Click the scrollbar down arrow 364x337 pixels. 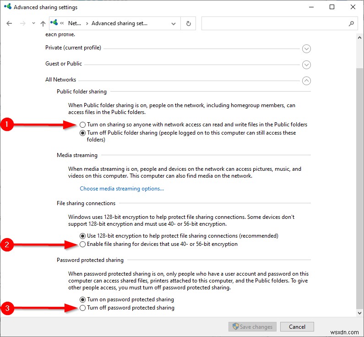[359, 313]
